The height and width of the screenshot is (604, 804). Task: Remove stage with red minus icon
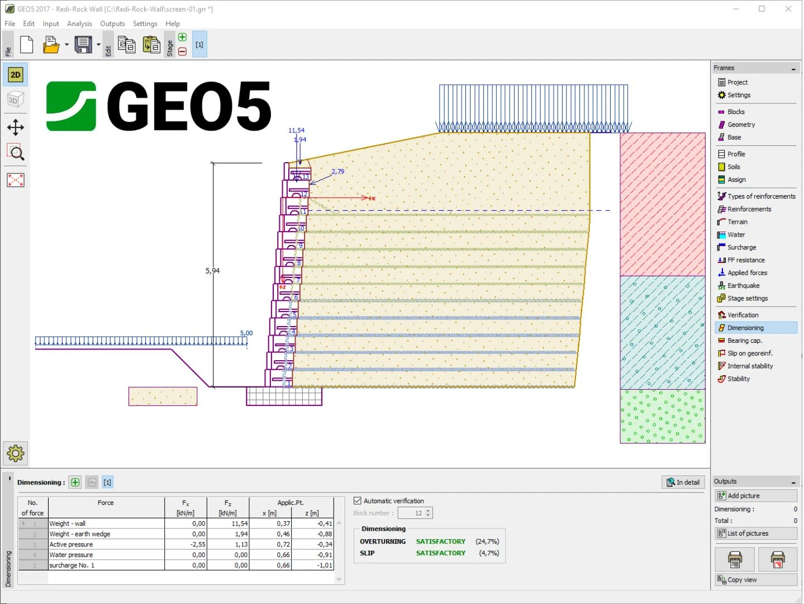pyautogui.click(x=182, y=51)
